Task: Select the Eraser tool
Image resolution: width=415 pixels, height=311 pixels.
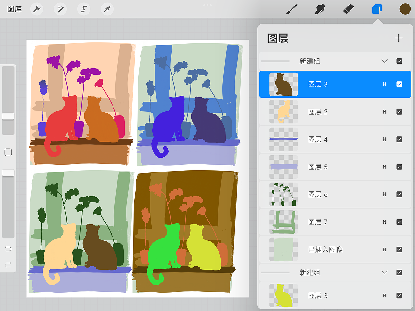Action: (348, 9)
